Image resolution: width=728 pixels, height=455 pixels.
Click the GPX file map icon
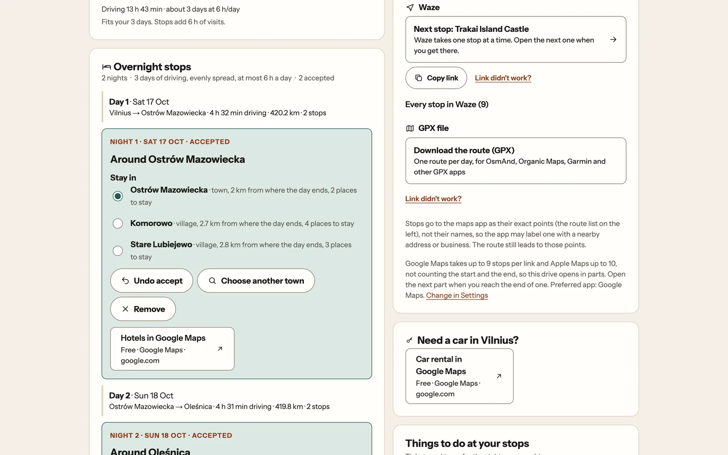pos(410,128)
